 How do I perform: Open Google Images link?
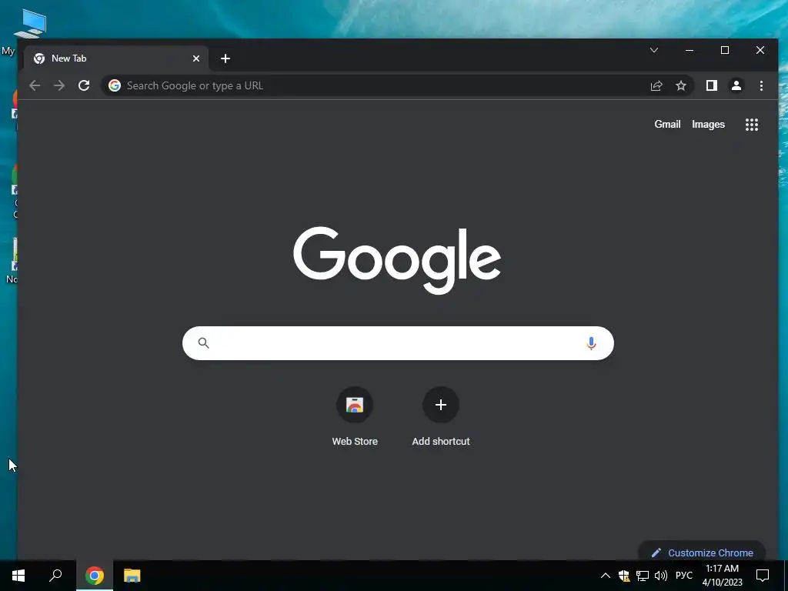pos(708,124)
